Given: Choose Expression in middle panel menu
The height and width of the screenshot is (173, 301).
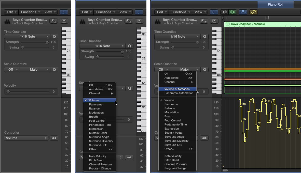Looking at the screenshot, I should [x=100, y=129].
